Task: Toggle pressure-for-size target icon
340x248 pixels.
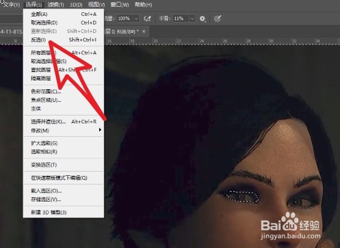Action: pos(217,18)
